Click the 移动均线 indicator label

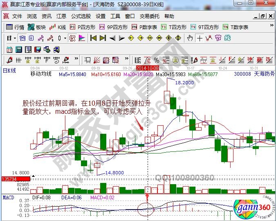(52, 74)
